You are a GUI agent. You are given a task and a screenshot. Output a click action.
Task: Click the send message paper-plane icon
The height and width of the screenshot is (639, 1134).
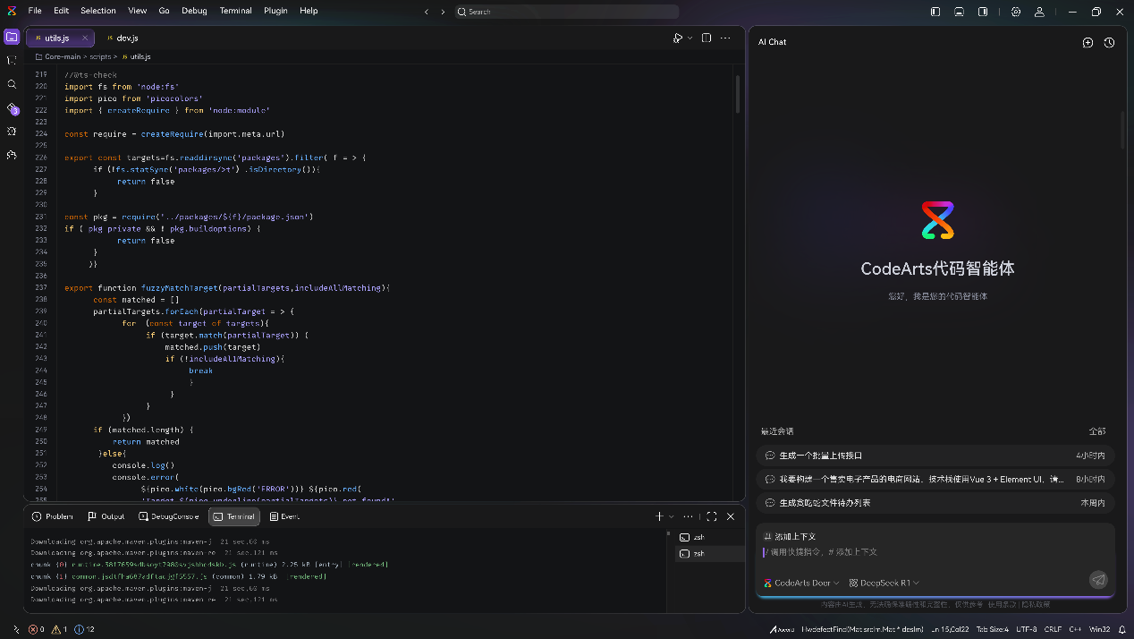(x=1098, y=580)
